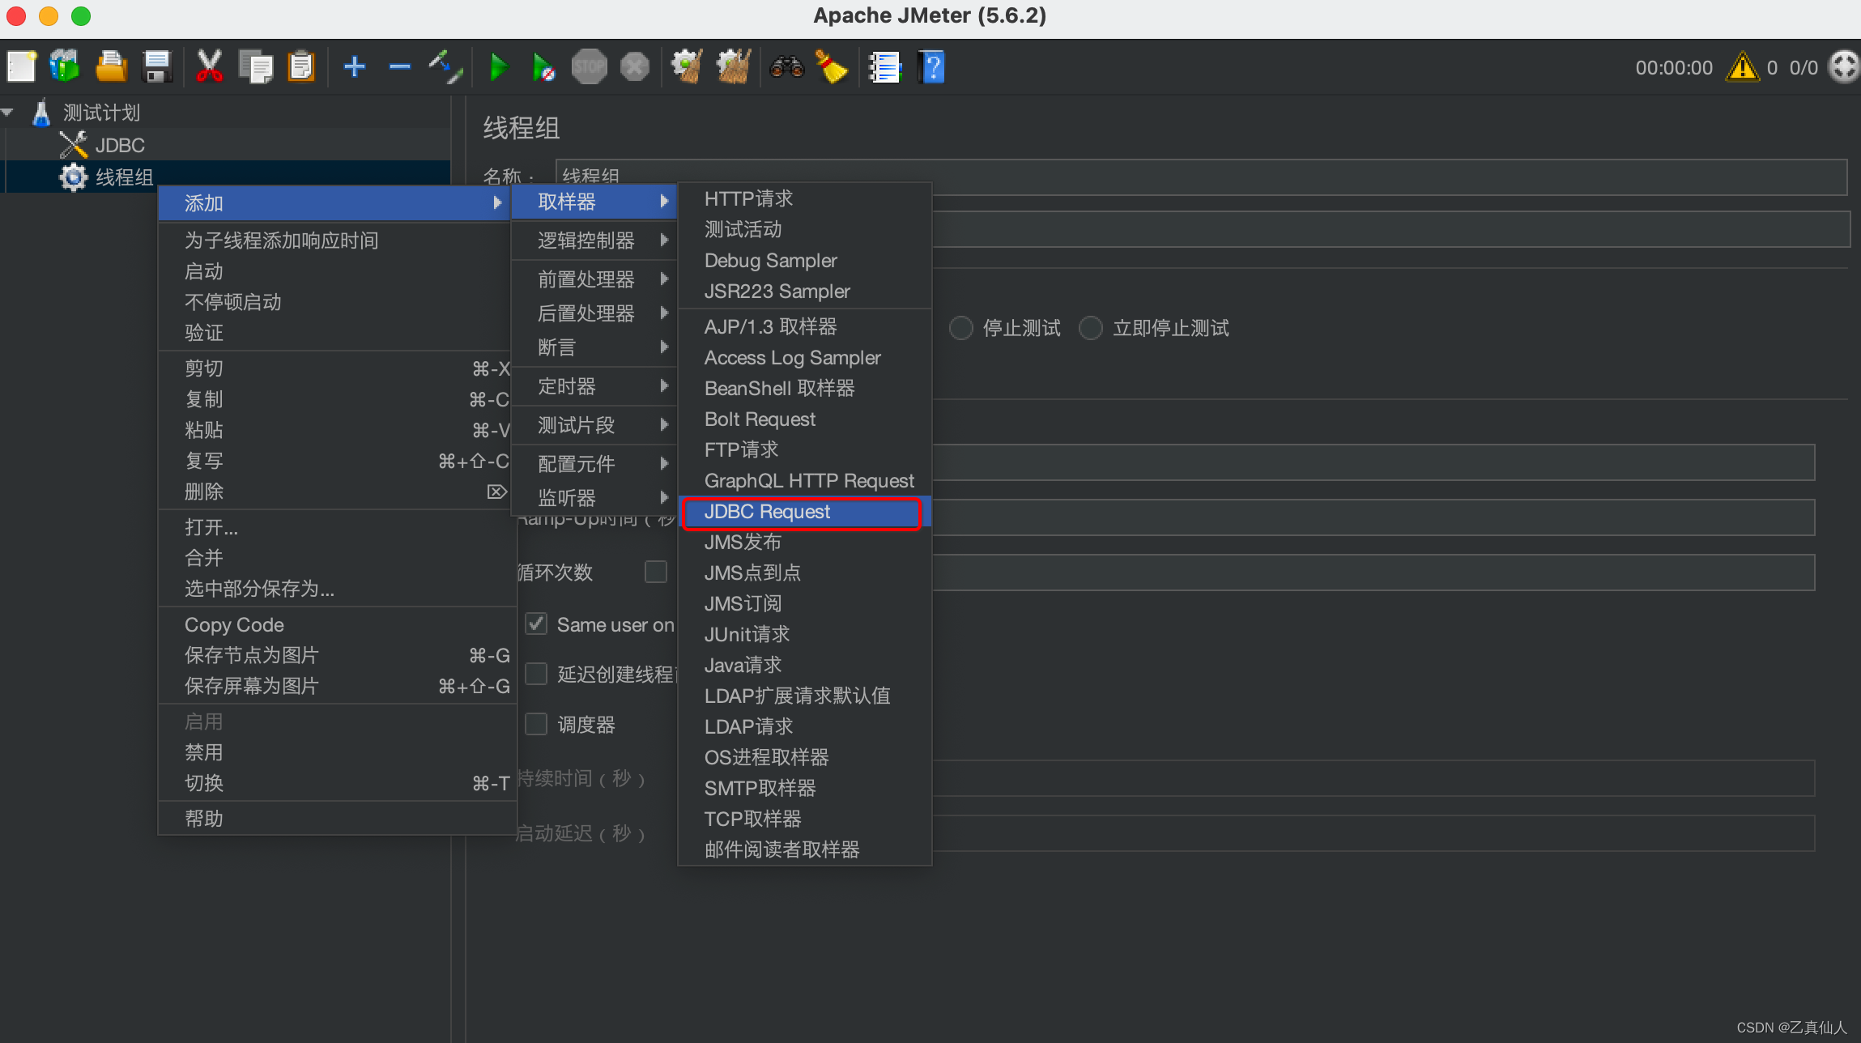Click the STOP sign icon
This screenshot has width=1861, height=1043.
pyautogui.click(x=590, y=67)
